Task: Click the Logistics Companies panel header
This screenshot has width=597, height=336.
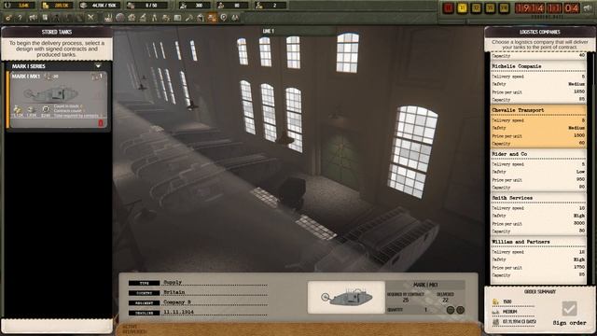Action: 539,32
